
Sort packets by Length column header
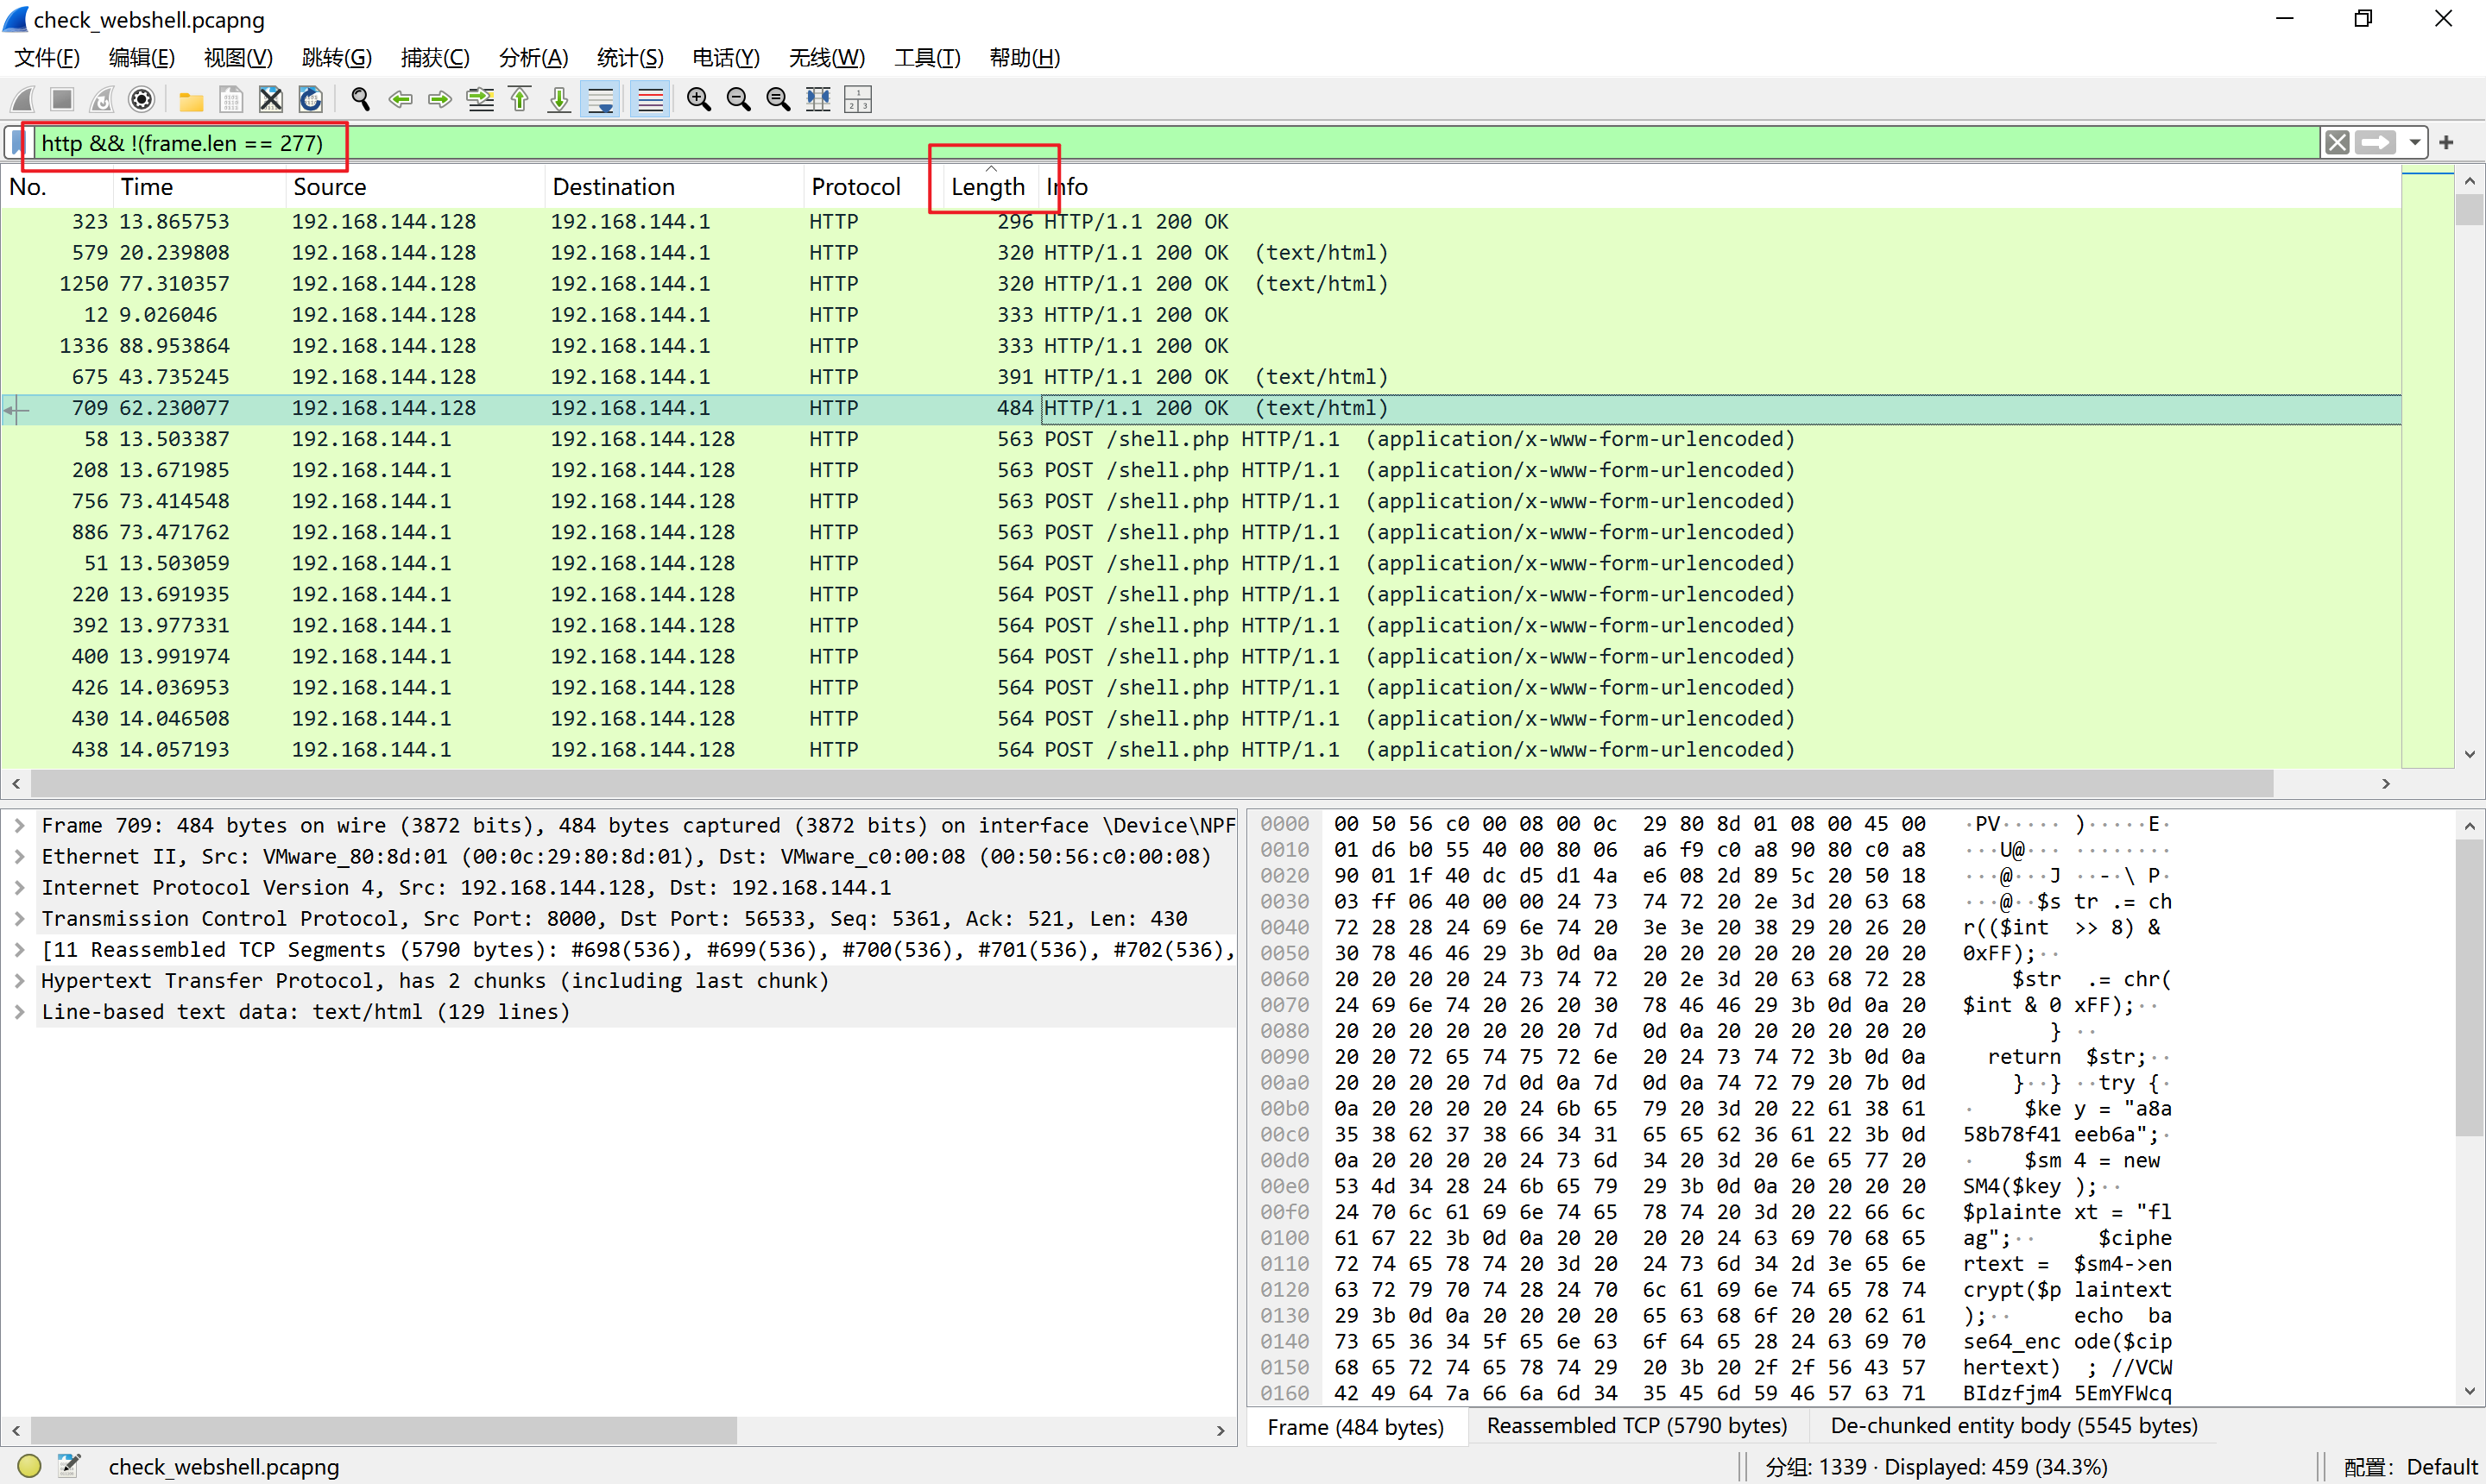click(987, 187)
